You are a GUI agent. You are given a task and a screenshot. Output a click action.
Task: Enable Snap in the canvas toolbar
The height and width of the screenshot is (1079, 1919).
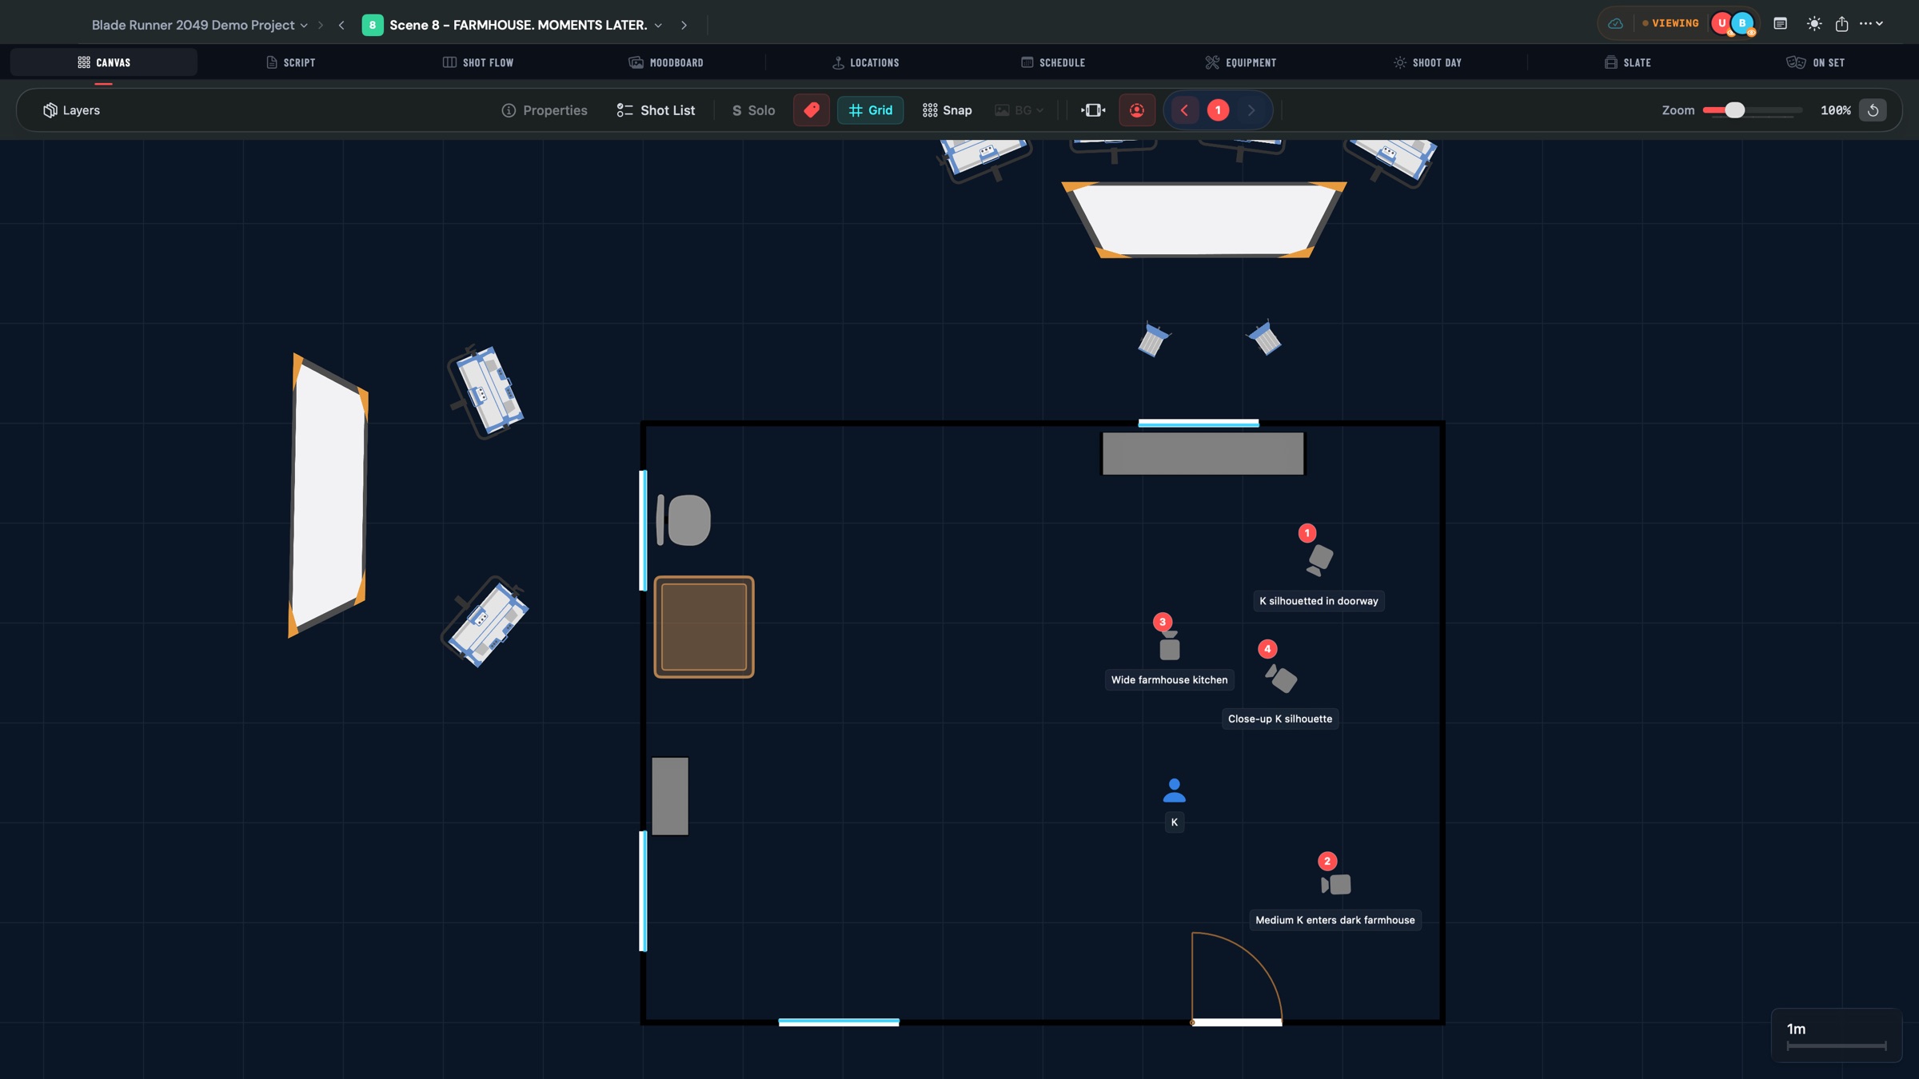946,109
